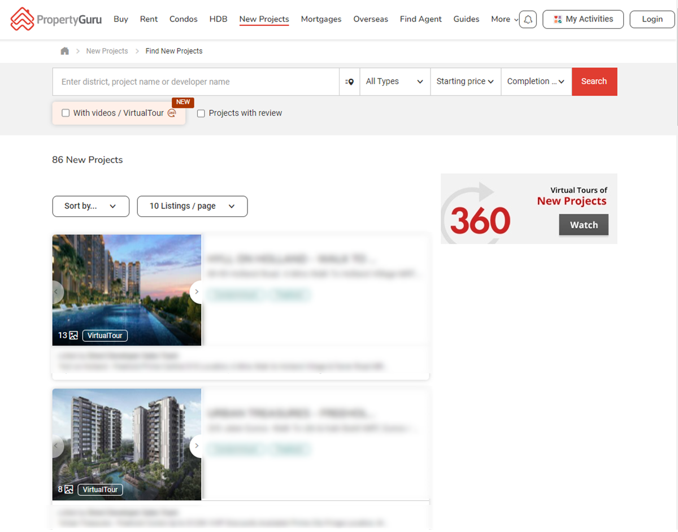Viewport: 678px width, 532px height.
Task: Select Condos in navigation
Action: [184, 19]
